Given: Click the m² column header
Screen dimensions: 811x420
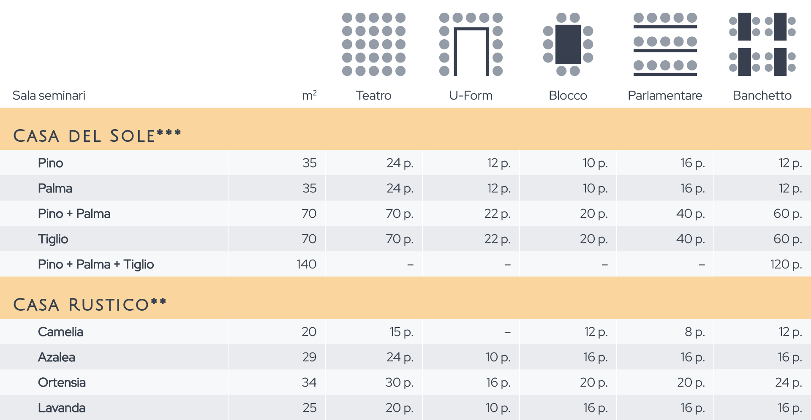Looking at the screenshot, I should [309, 95].
